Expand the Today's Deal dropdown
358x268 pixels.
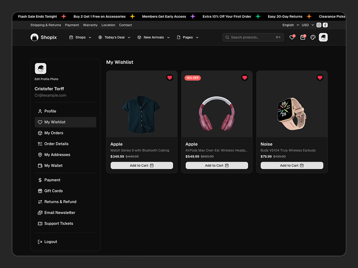coord(114,37)
